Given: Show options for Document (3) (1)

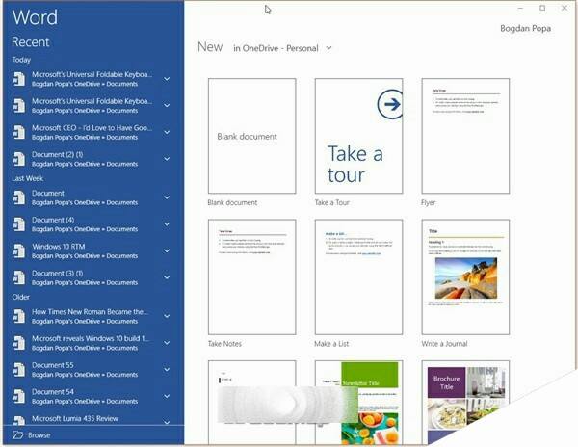Looking at the screenshot, I should (167, 277).
